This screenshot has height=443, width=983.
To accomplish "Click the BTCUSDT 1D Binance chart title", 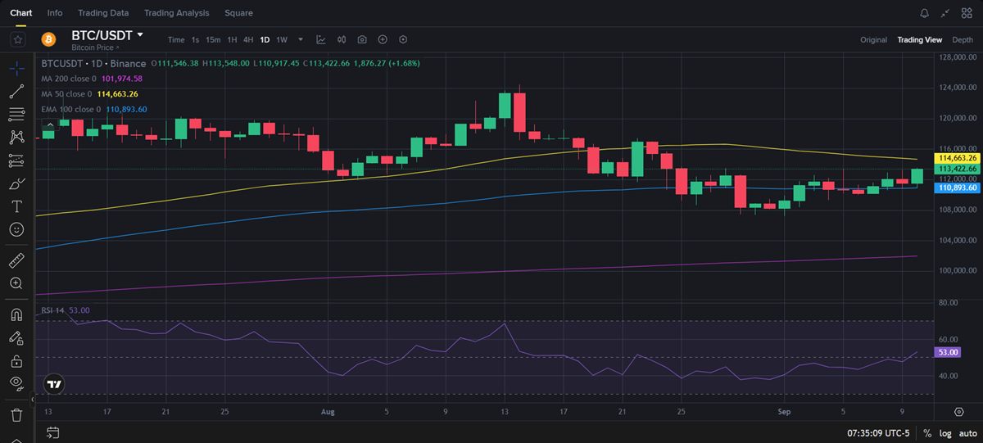I will tap(93, 63).
